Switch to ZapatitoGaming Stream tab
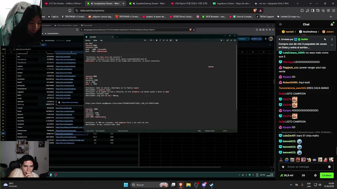337x189 pixels. point(147,3)
